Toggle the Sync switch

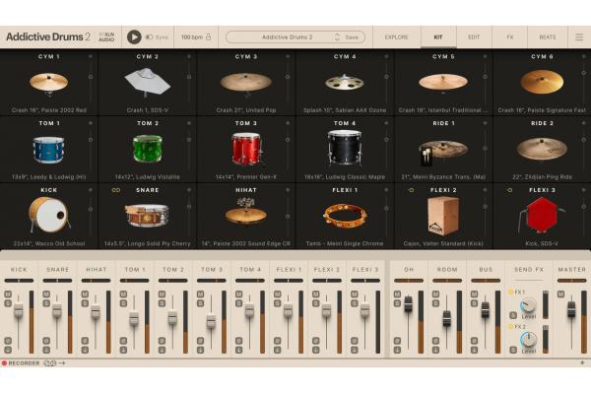(x=150, y=37)
